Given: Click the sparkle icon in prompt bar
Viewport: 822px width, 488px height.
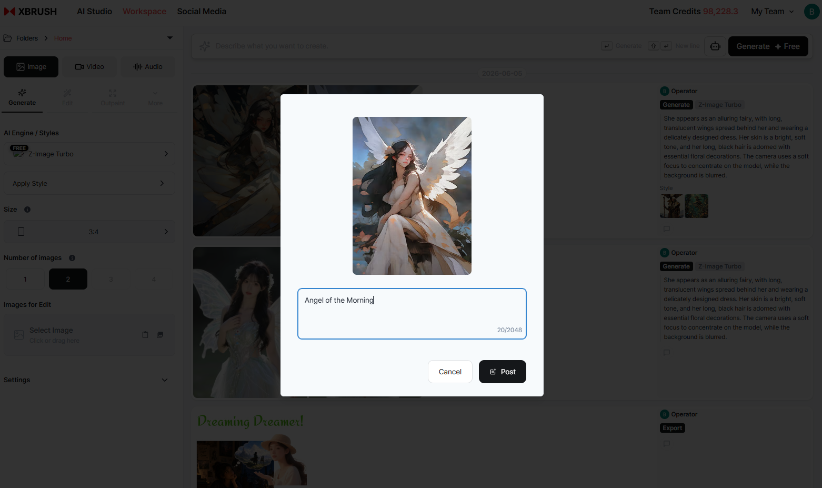Looking at the screenshot, I should [205, 46].
